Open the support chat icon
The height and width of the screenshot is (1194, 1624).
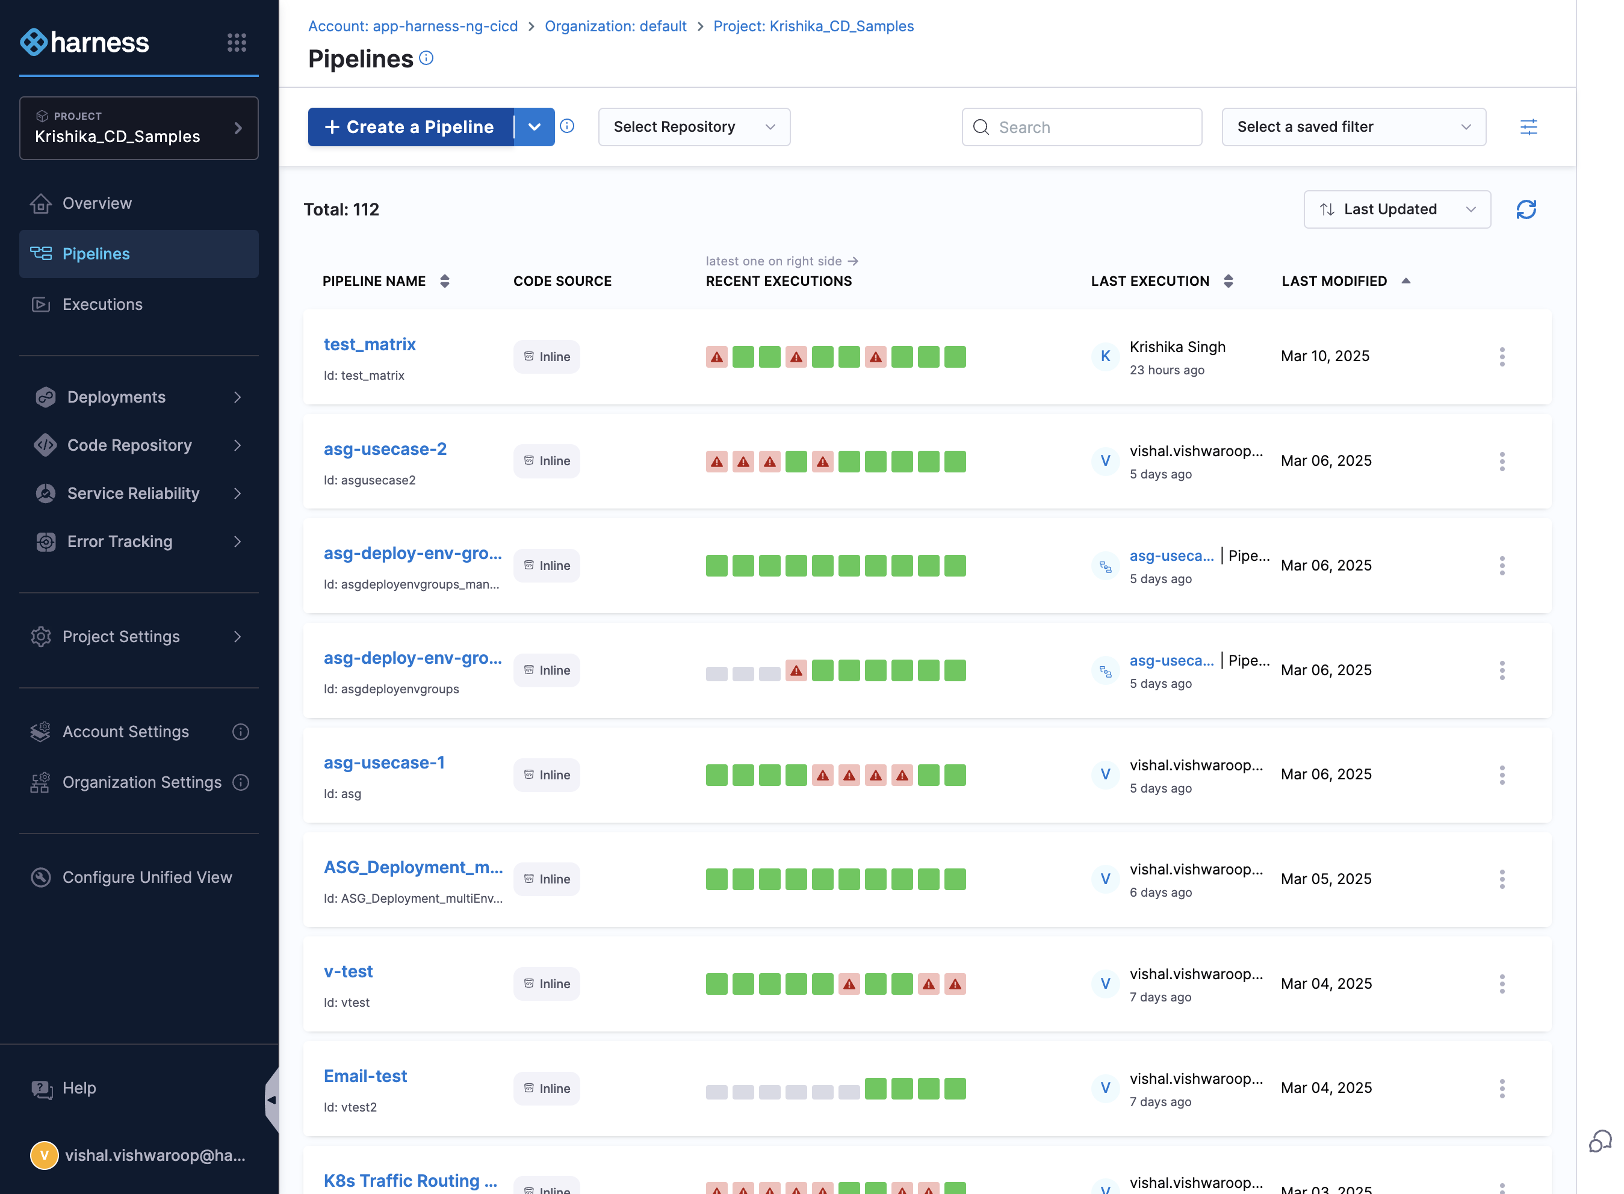[x=1599, y=1142]
